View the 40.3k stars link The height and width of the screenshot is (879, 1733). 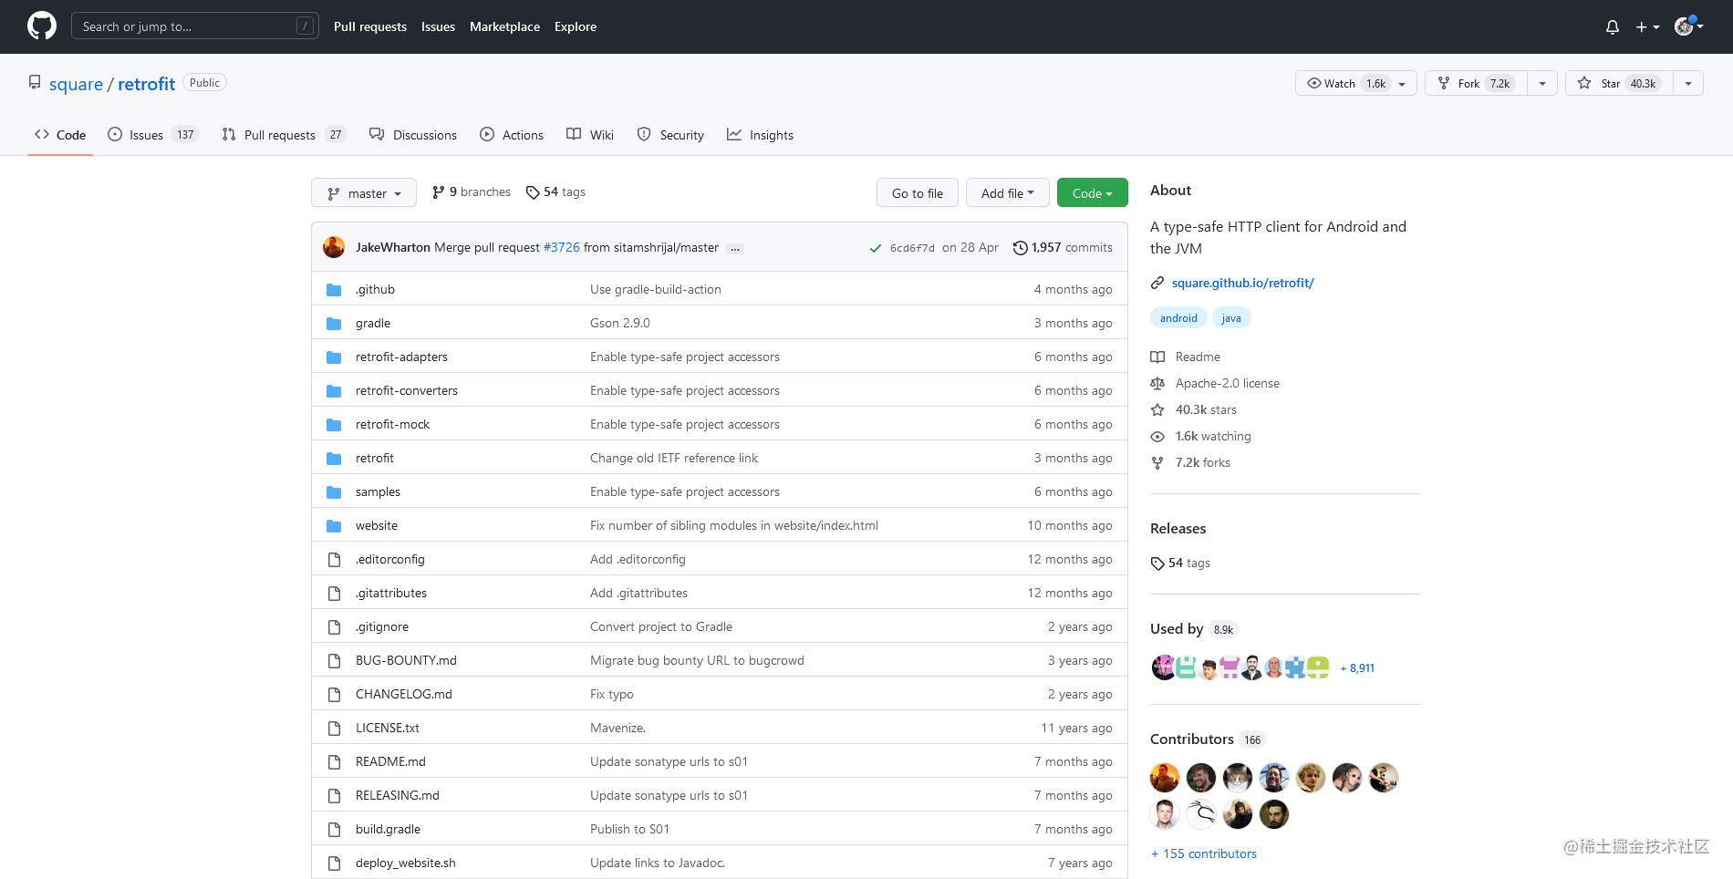[1194, 409]
